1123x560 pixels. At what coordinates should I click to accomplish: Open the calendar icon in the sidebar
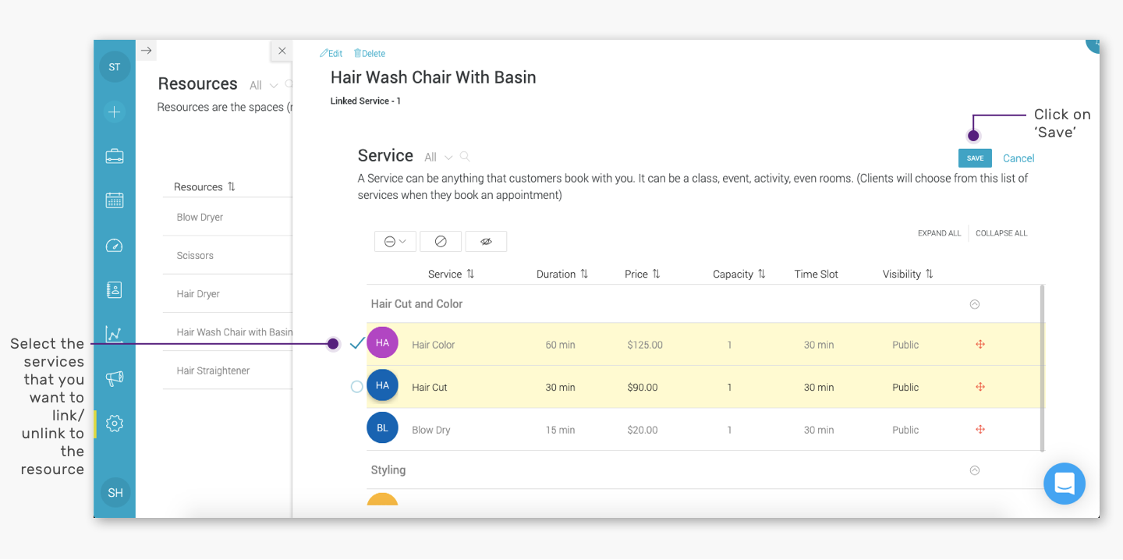point(115,200)
